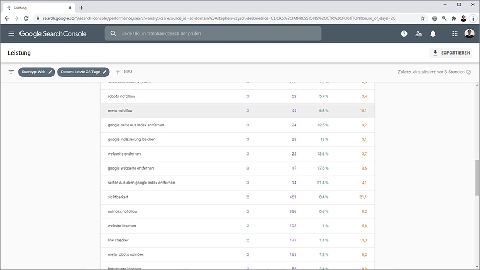Viewport: 480px width, 270px height.
Task: Reload the current page
Action: [26, 18]
